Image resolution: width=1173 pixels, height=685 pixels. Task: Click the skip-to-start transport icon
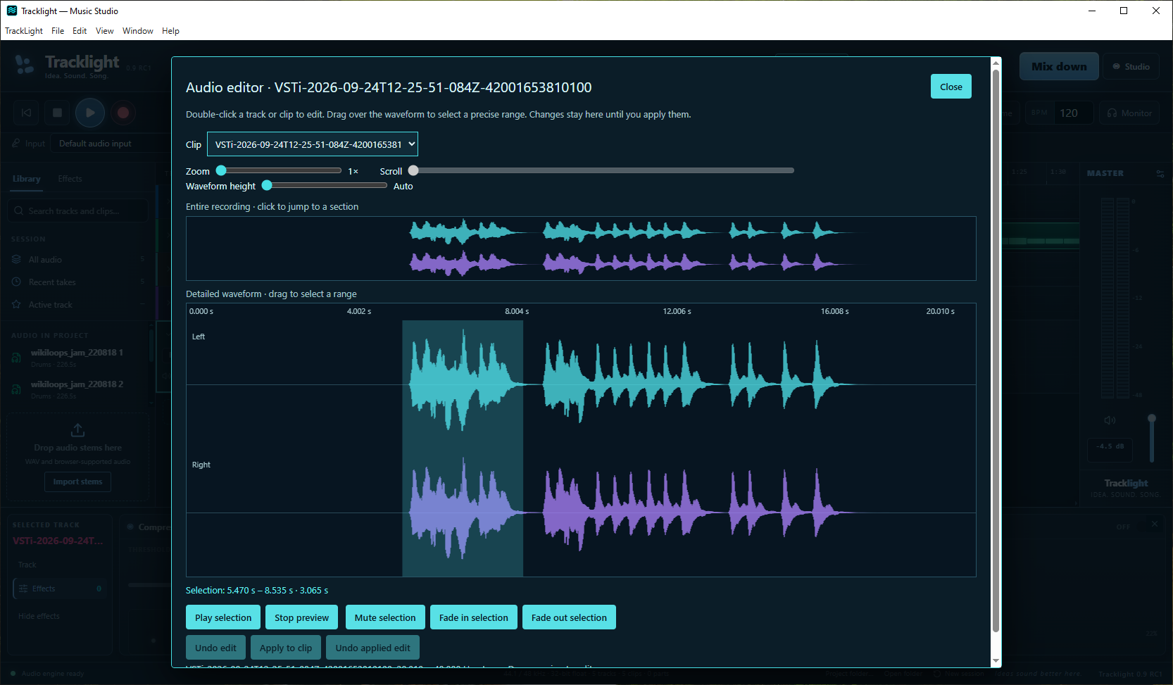tap(26, 113)
